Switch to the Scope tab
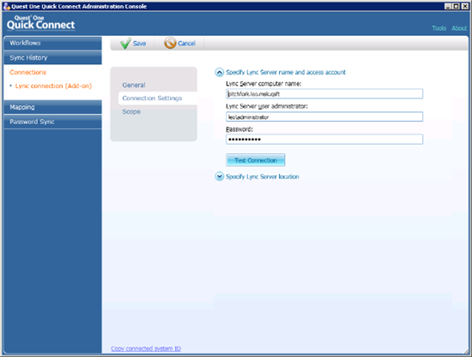472x357 pixels. click(x=131, y=111)
